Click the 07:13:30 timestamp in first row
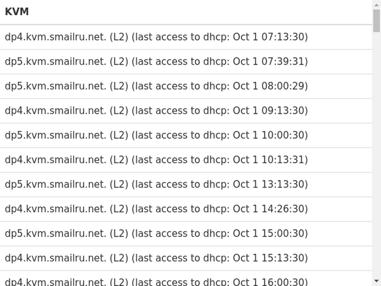Screen dimensions: 381x286 click(283, 37)
